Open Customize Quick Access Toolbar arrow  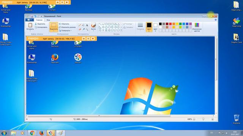(x=41, y=16)
